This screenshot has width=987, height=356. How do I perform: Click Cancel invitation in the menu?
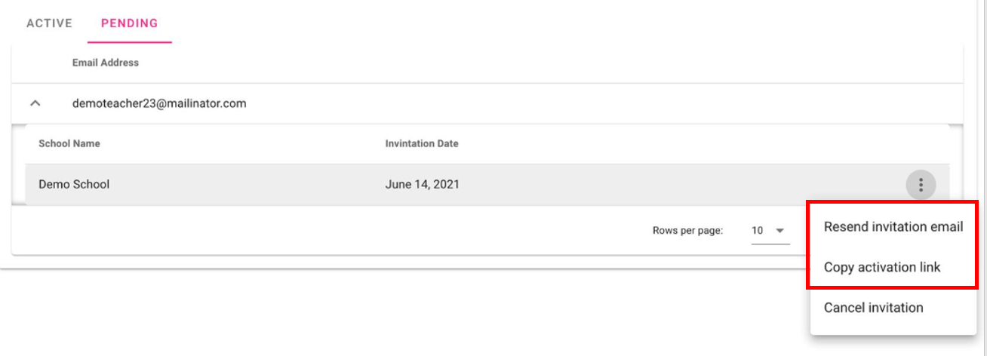pos(873,308)
